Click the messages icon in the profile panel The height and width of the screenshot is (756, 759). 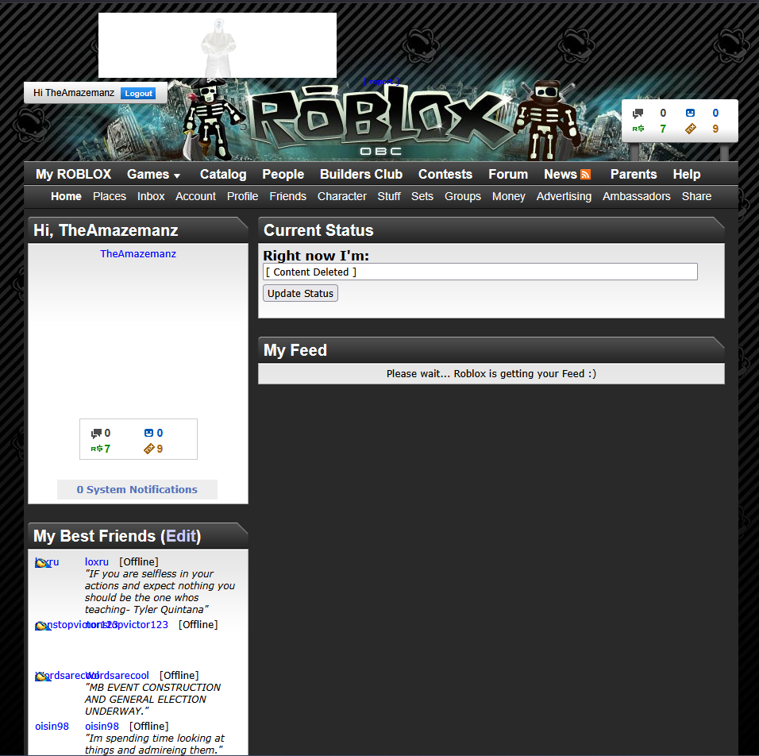(x=96, y=434)
